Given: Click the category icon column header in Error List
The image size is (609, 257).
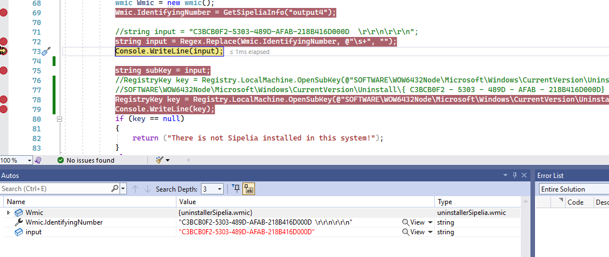Looking at the screenshot, I should (x=558, y=202).
